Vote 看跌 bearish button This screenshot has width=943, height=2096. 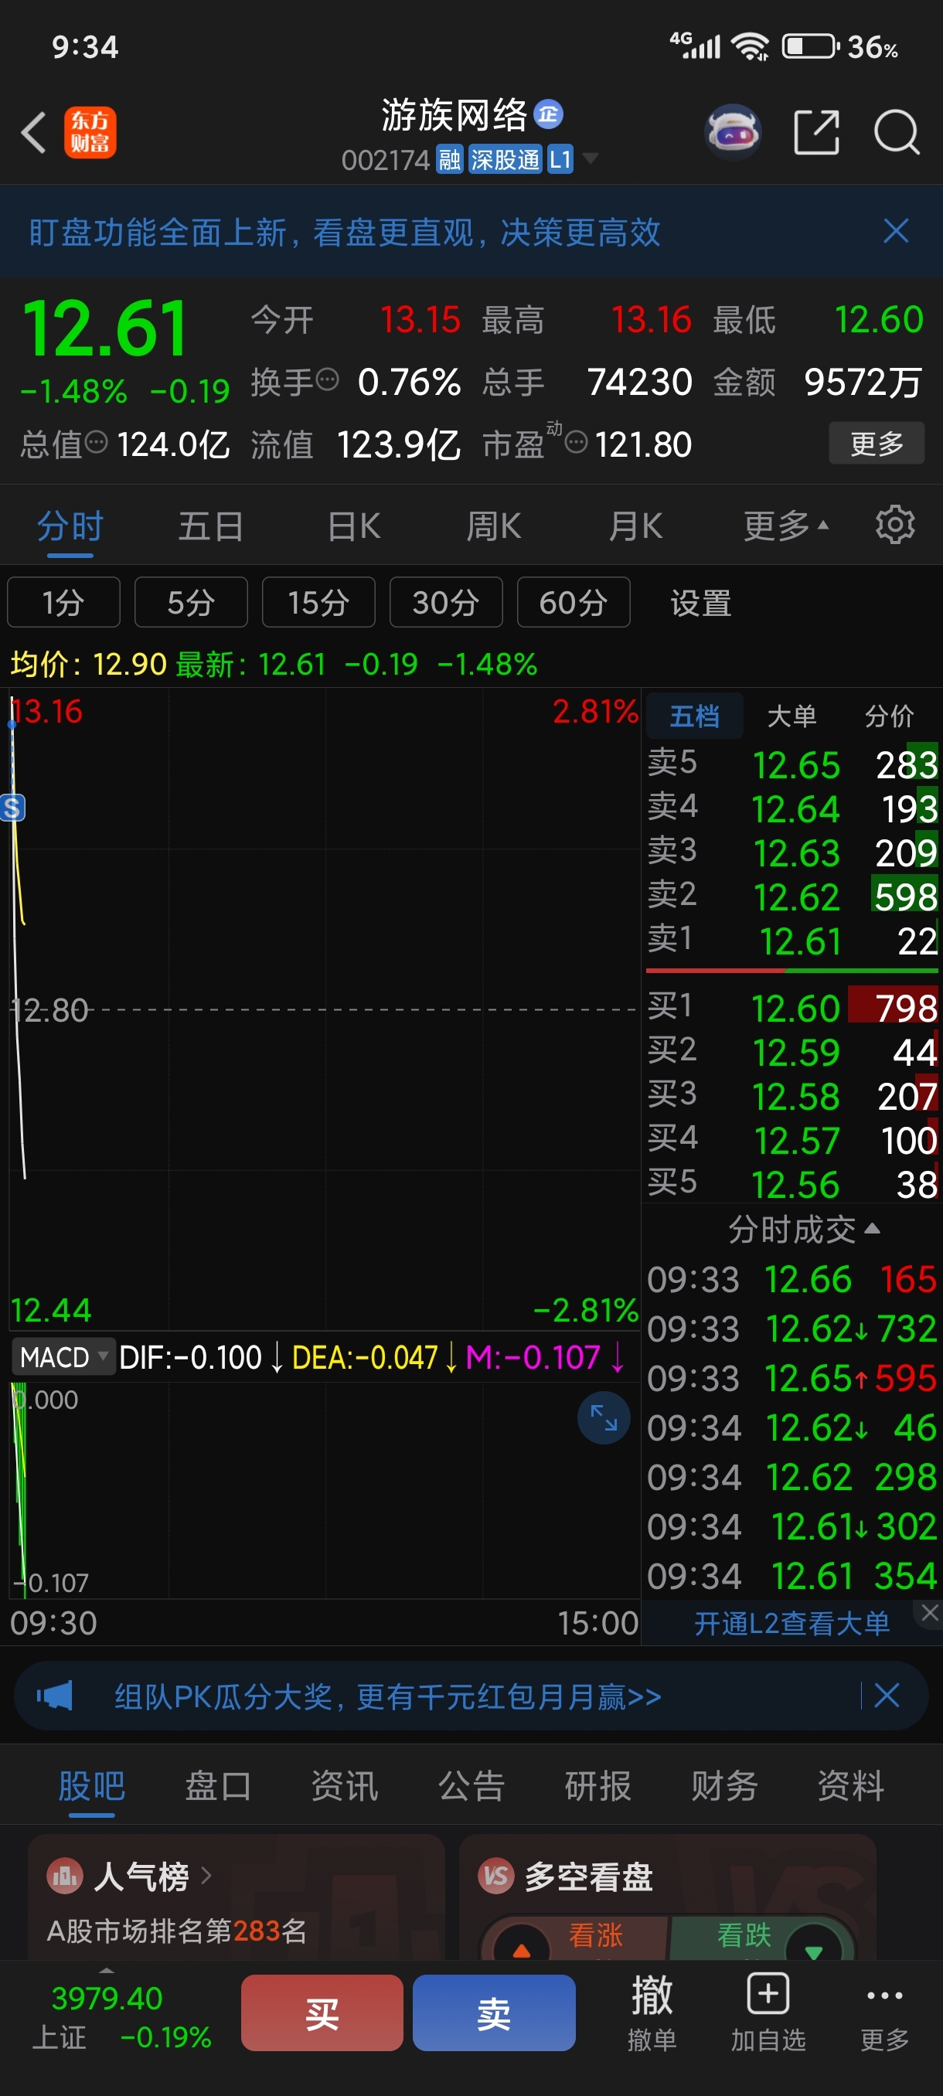[x=761, y=1938]
